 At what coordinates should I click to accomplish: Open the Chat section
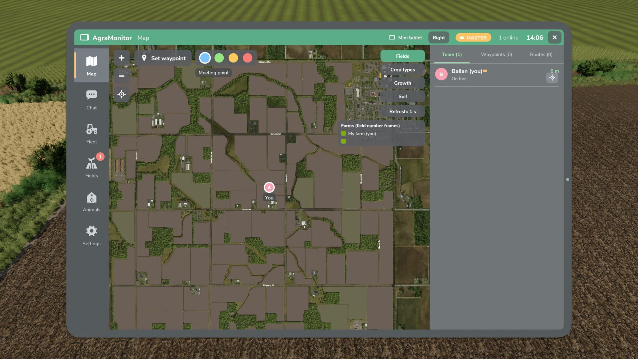tap(91, 100)
